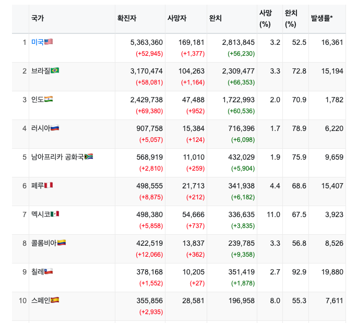Screen dimensions: 357x323
Task: Click Colombia recovered value 239,785
Action: point(241,243)
